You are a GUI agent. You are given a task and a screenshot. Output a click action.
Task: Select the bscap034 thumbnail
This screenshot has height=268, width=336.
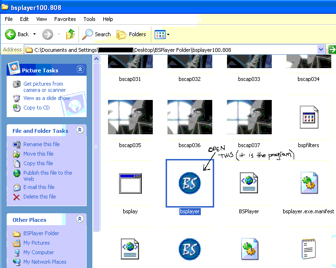click(309, 61)
